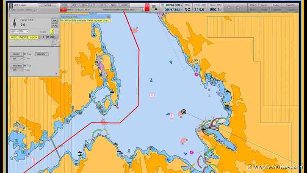Close the yellow ENC chart notice popup

pos(108,17)
